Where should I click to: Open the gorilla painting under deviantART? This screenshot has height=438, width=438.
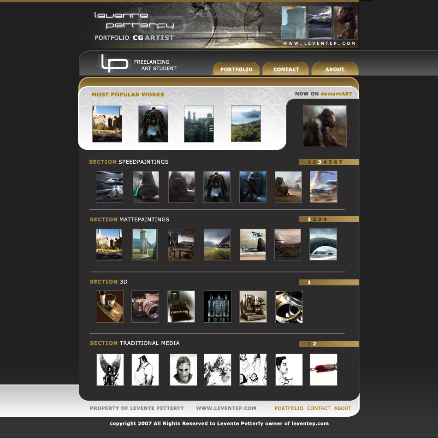point(325,126)
